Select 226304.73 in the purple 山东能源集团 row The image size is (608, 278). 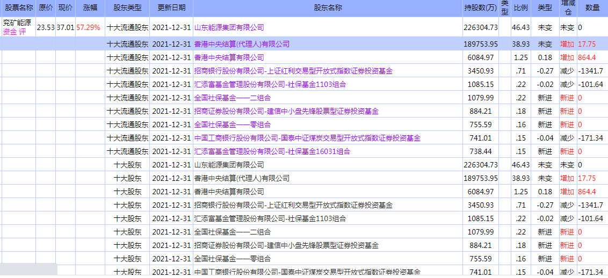(x=480, y=27)
